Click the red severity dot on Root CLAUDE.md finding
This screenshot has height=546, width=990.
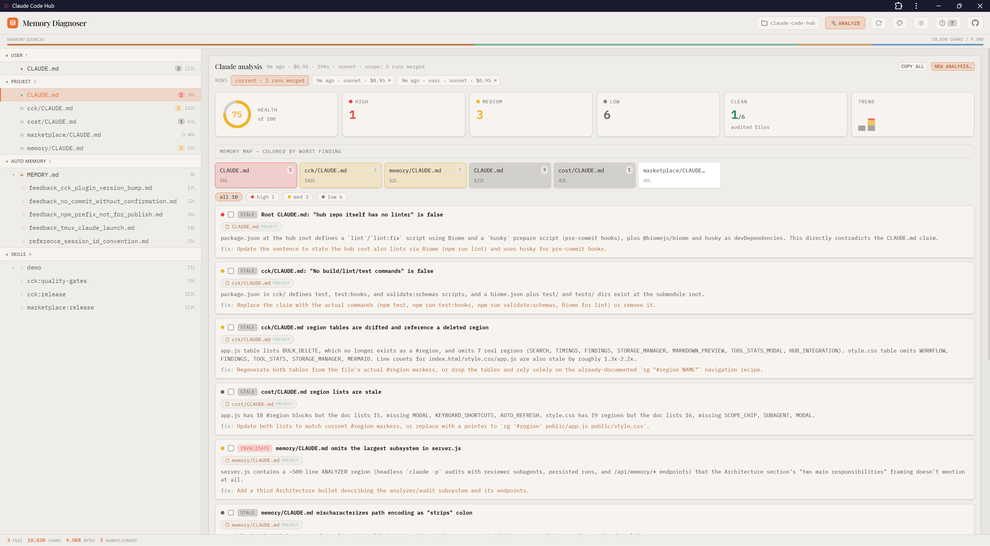tap(223, 215)
